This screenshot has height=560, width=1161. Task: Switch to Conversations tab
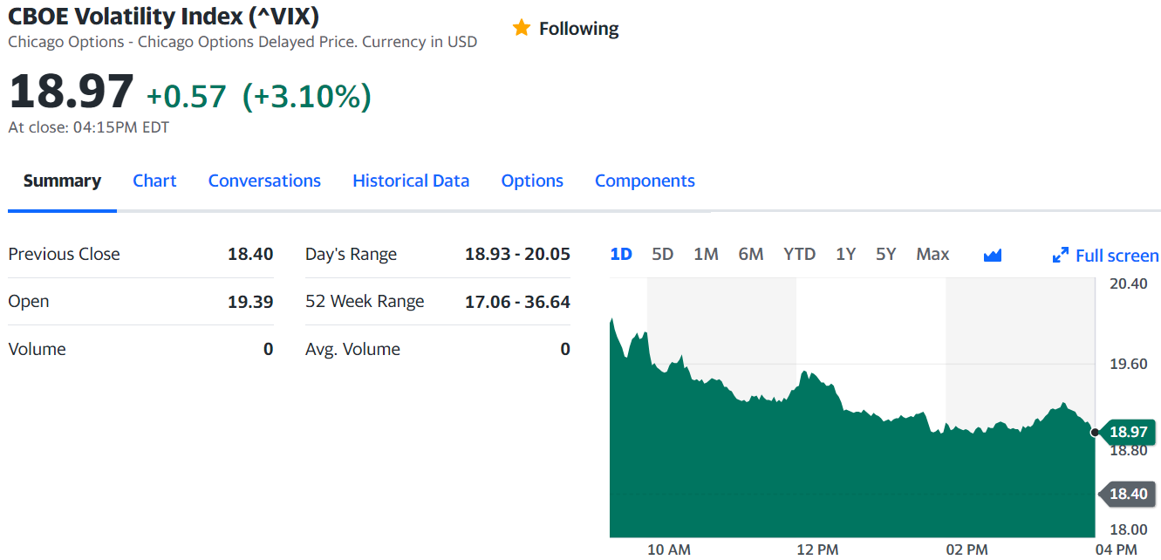pos(264,181)
